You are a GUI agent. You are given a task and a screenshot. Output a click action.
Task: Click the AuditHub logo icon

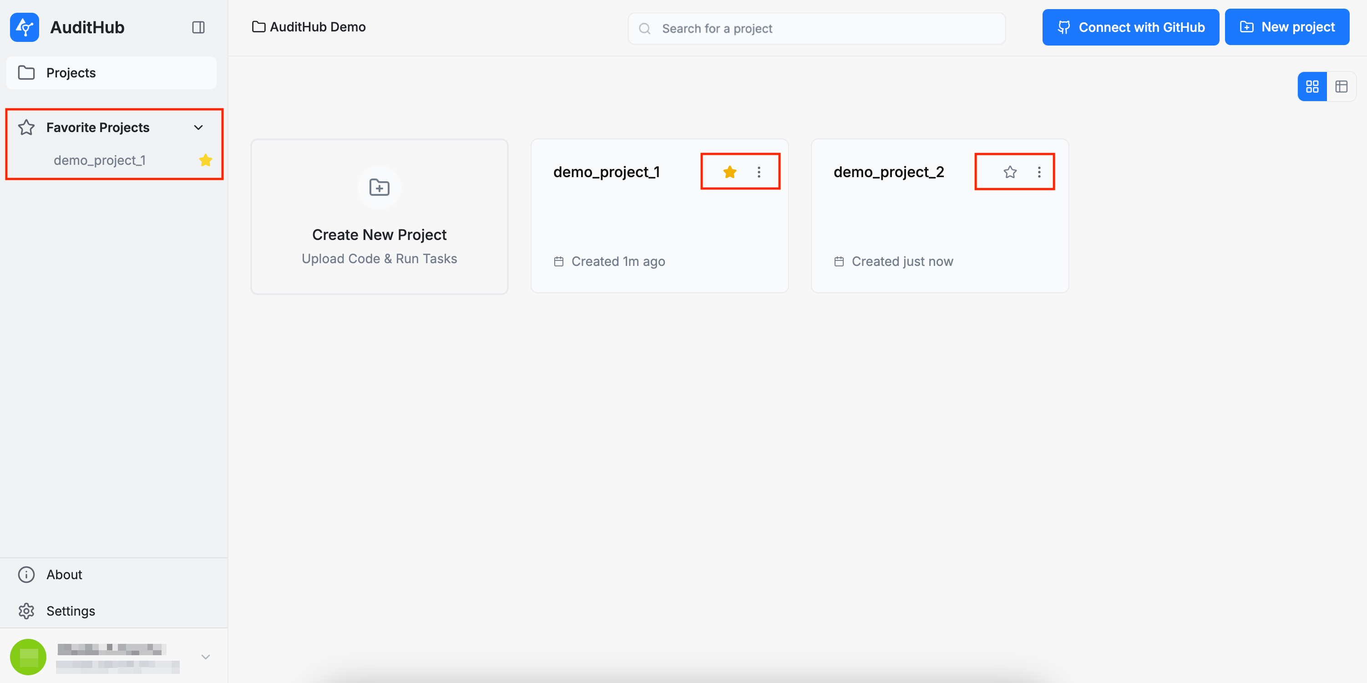25,27
